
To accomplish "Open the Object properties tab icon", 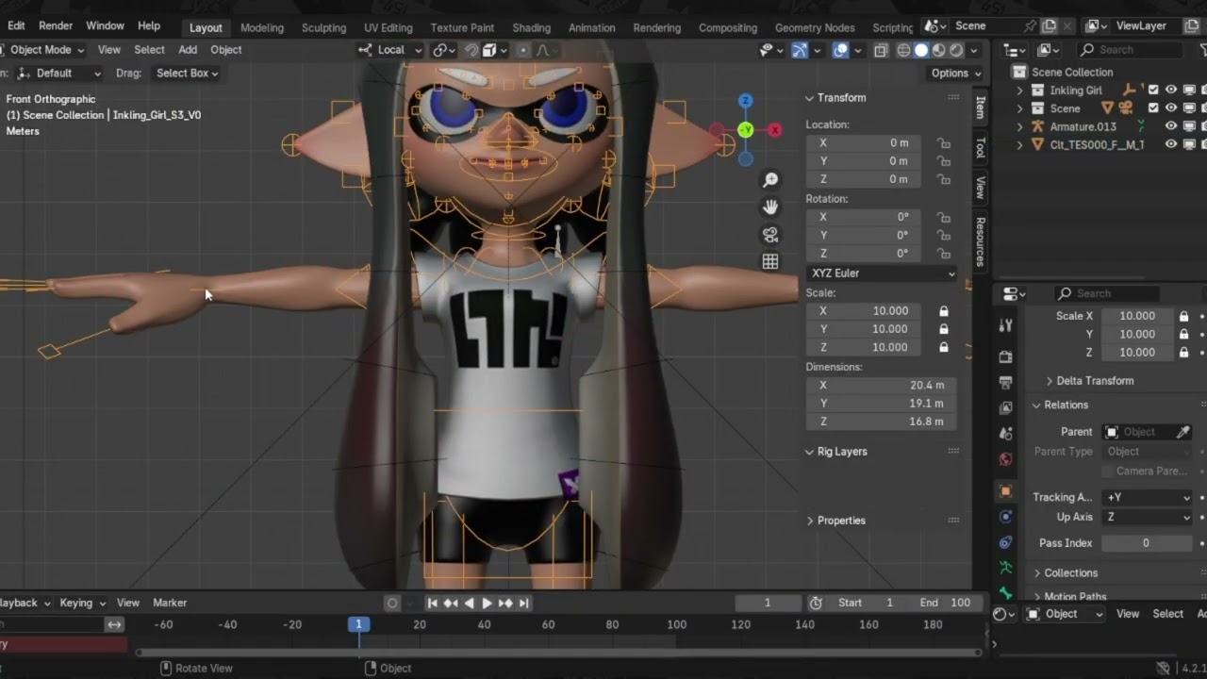I will point(1005,491).
